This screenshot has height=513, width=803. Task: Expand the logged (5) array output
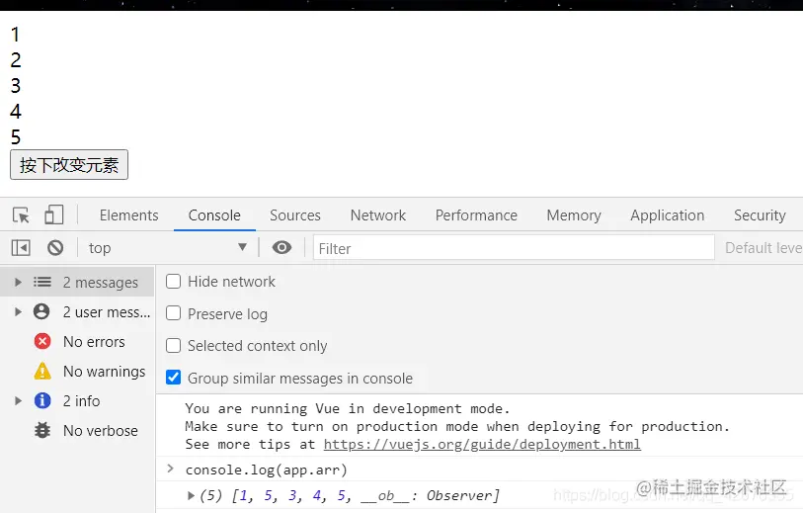pyautogui.click(x=191, y=495)
